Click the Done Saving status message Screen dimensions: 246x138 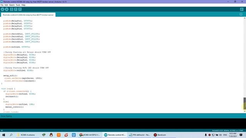click(6, 116)
